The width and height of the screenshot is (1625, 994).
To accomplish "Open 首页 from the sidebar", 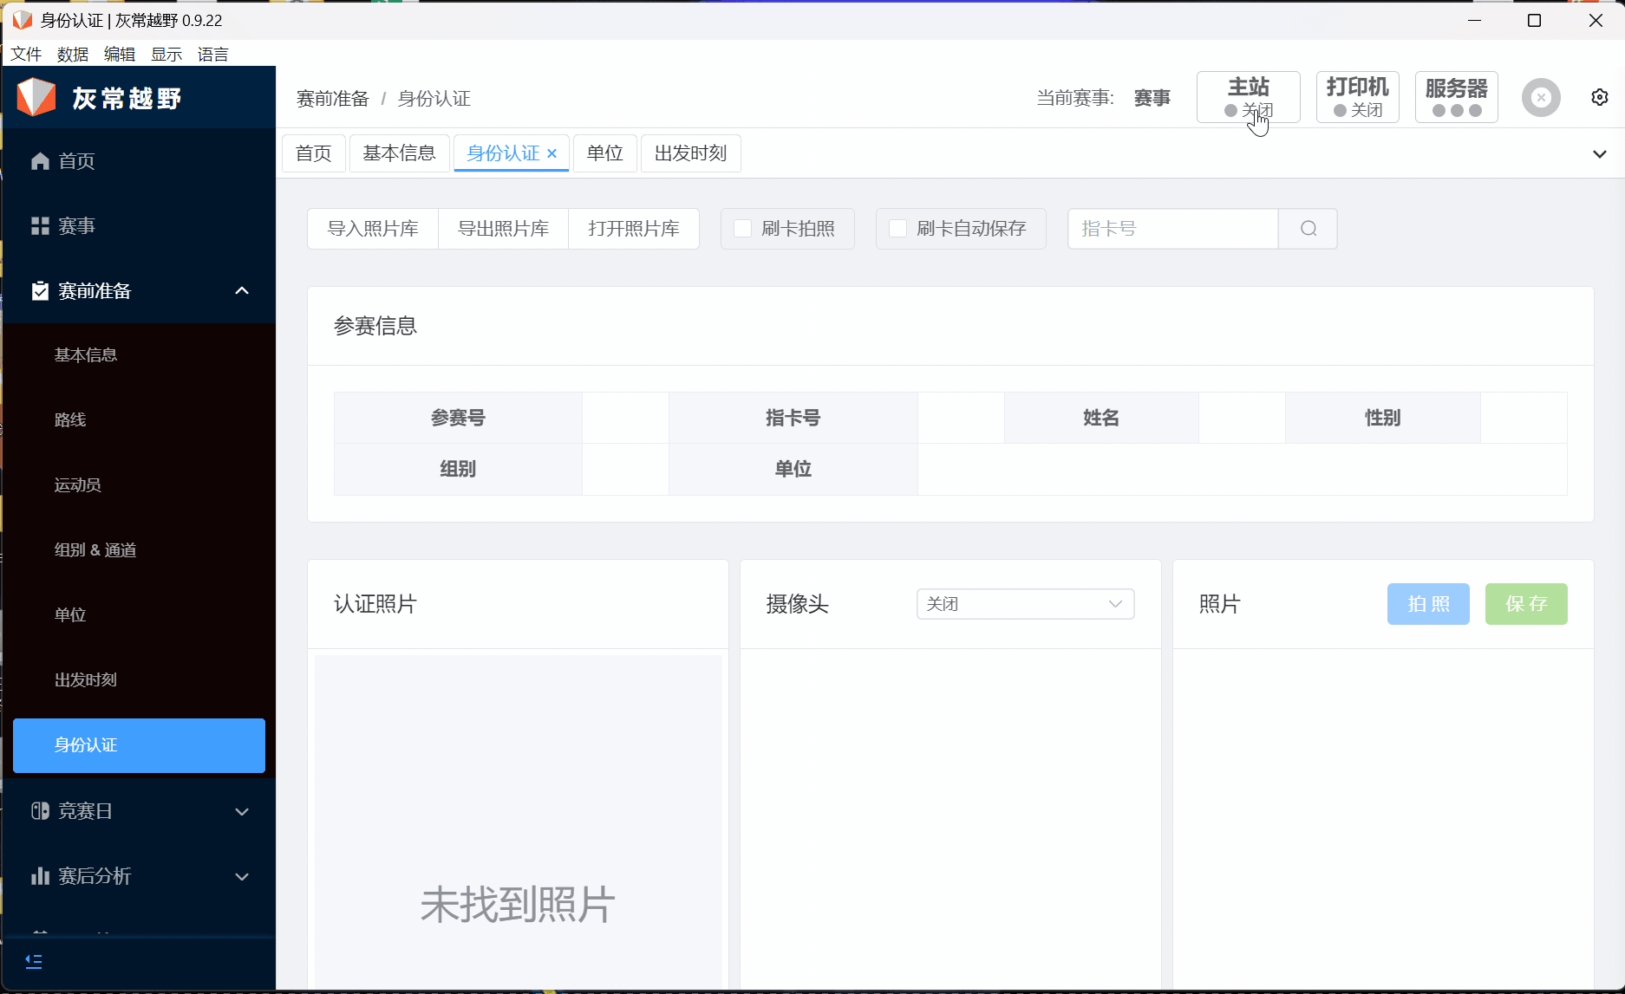I will point(75,161).
